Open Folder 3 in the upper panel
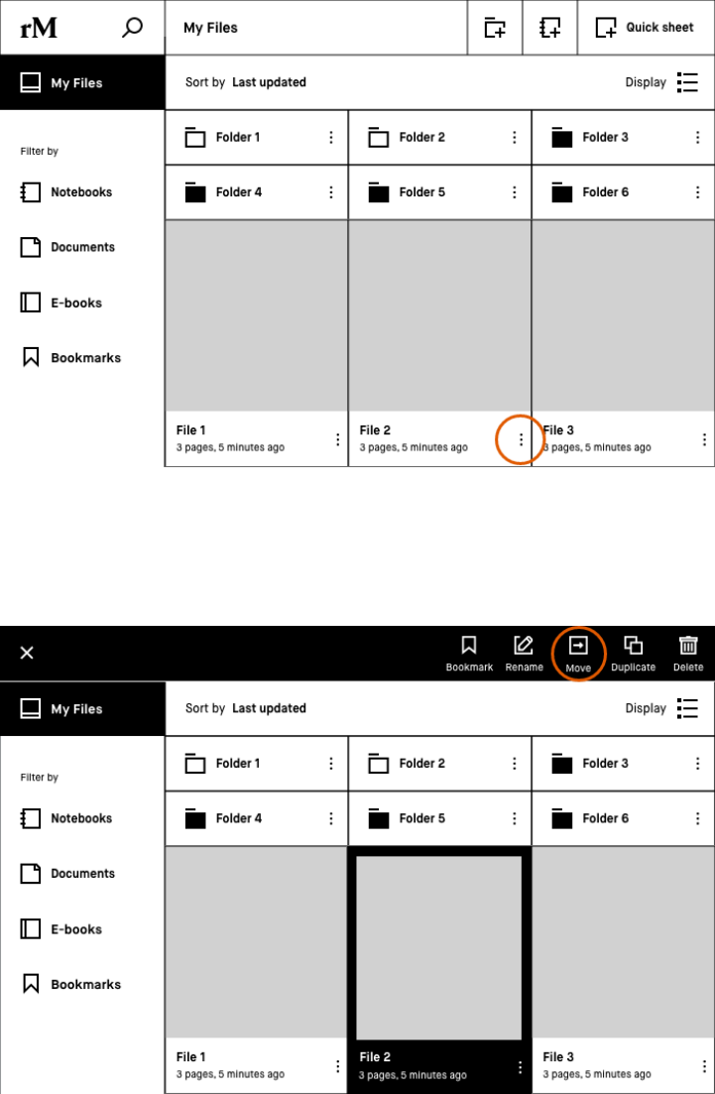 point(623,138)
